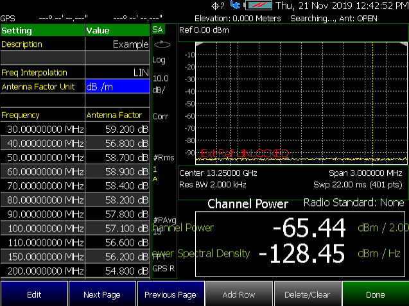Image resolution: width=409 pixels, height=306 pixels.
Task: Select the Edit softkey
Action: coord(34,294)
